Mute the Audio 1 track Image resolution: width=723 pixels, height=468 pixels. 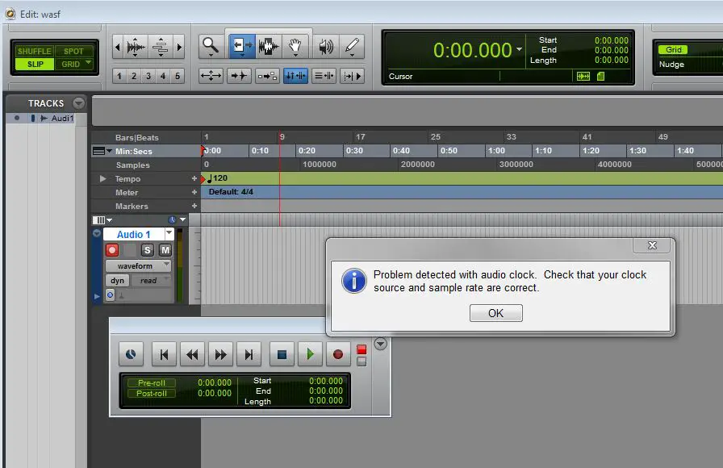click(x=165, y=250)
